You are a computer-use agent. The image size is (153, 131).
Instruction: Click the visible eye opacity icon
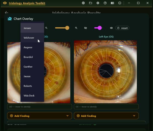pos(111,28)
